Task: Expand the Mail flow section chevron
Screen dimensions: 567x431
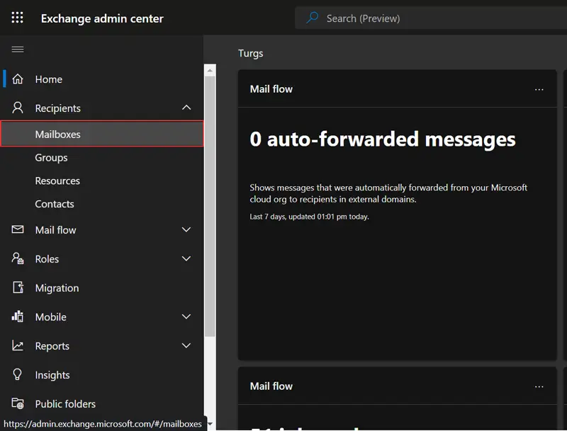Action: tap(186, 230)
